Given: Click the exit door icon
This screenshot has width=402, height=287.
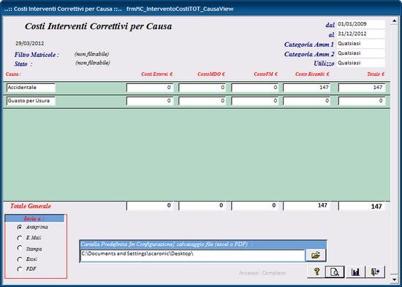Looking at the screenshot, I should coord(375,272).
